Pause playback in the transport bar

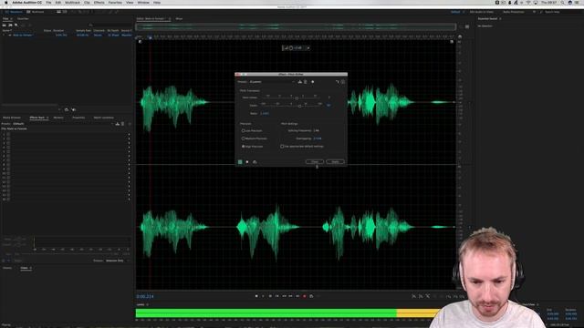pyautogui.click(x=270, y=296)
